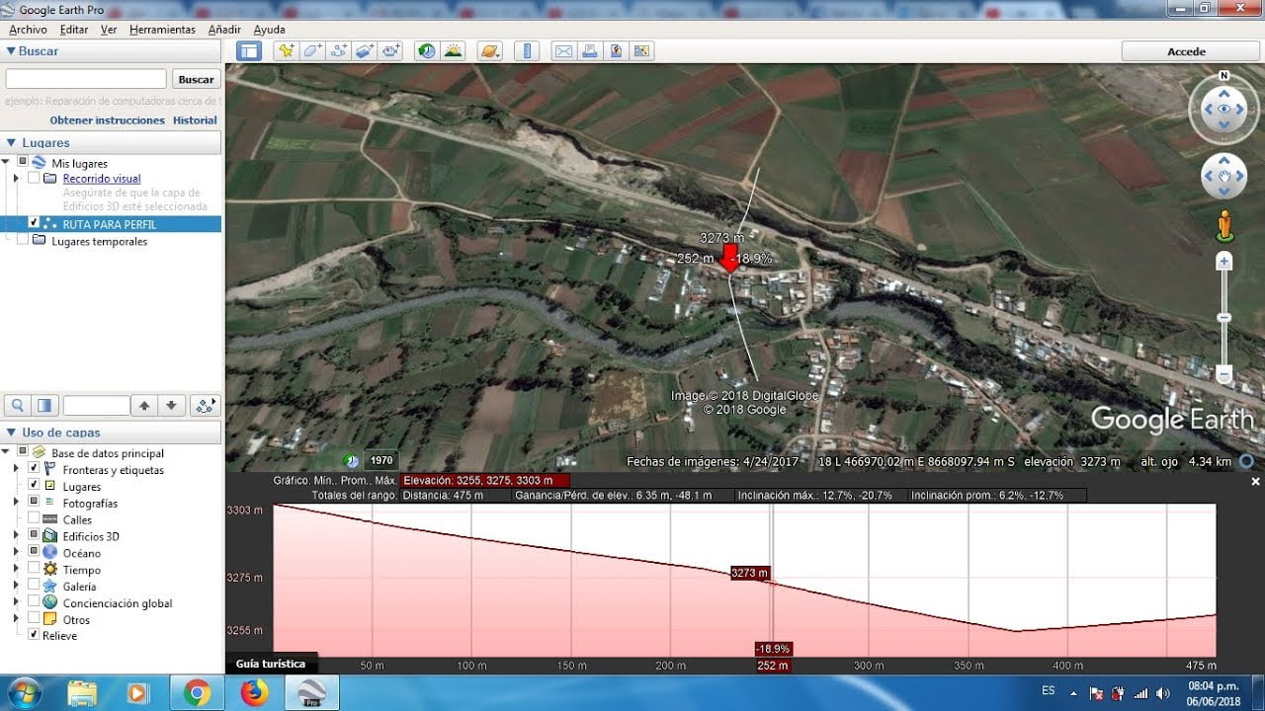The width and height of the screenshot is (1265, 711).
Task: Expand the Océano layer node
Action: point(16,553)
